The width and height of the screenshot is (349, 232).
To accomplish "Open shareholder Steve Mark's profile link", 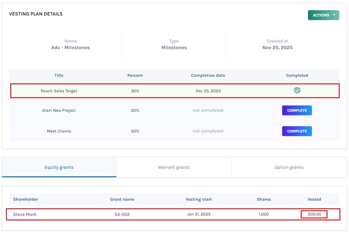I will point(25,214).
